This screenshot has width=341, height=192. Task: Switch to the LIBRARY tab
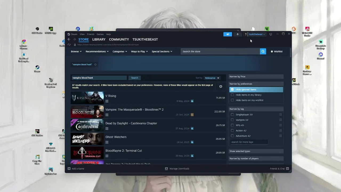point(99,39)
